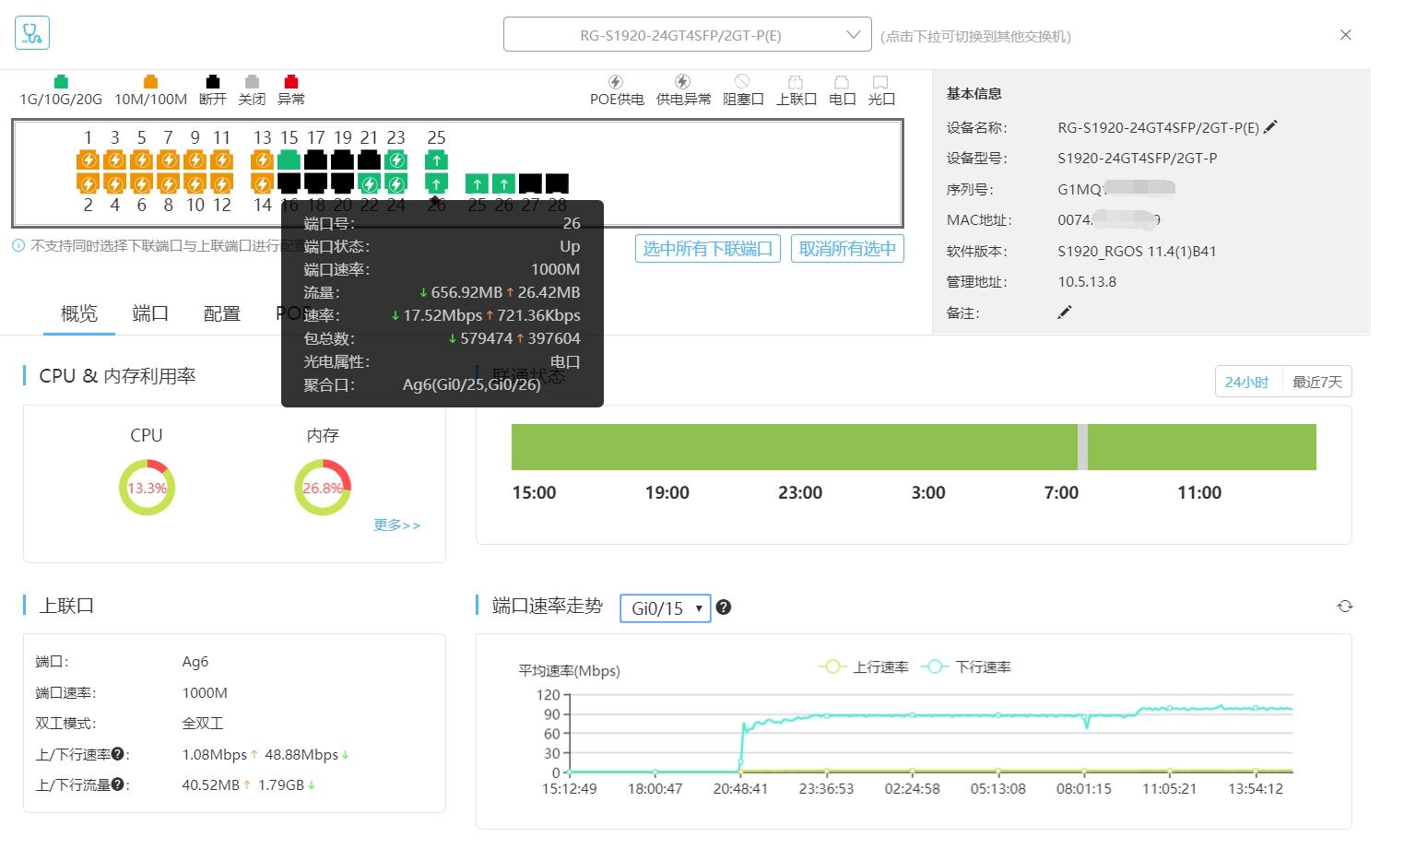Click the grey gap in connectivity bar
1416x849 pixels.
point(1082,447)
